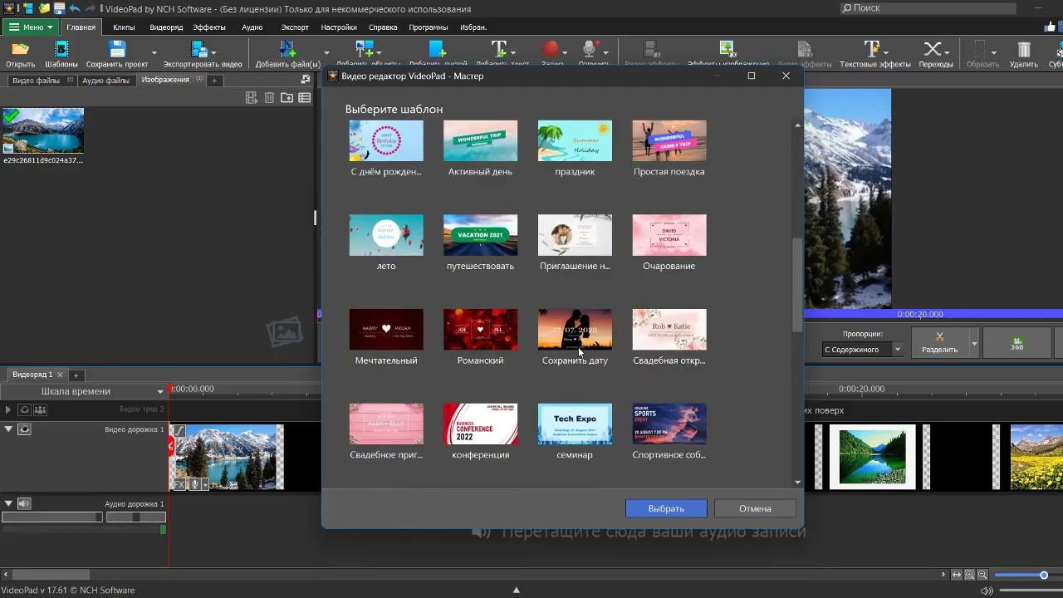1063x598 pixels.
Task: Collapse Видео дорожка 1 triangle
Action: (x=8, y=429)
